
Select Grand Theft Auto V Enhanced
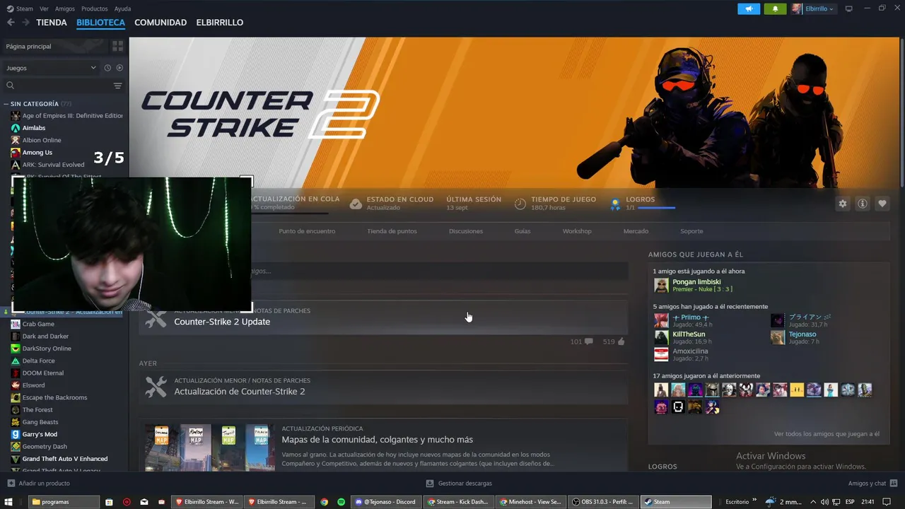tap(65, 459)
